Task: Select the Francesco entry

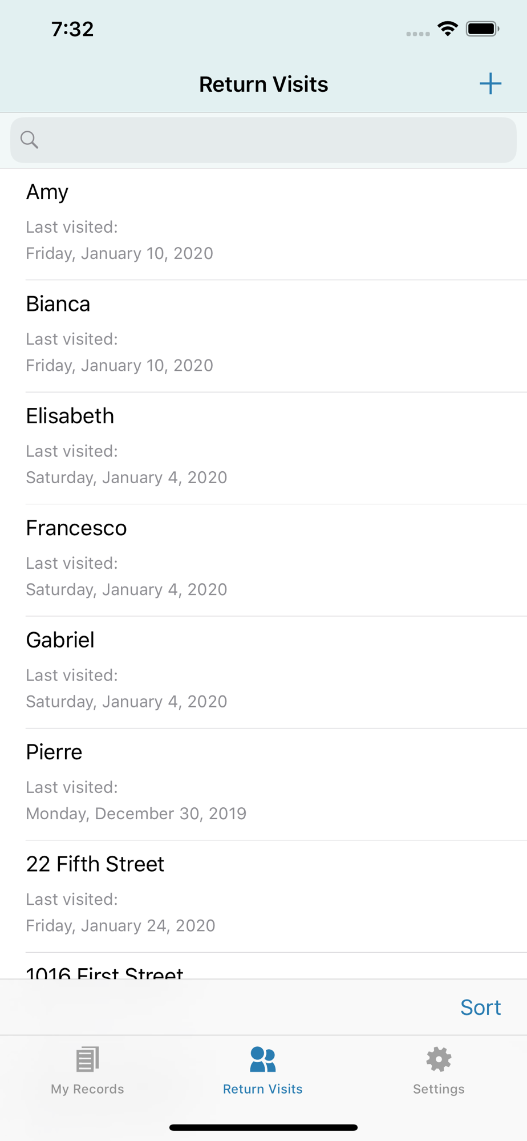Action: 263,560
